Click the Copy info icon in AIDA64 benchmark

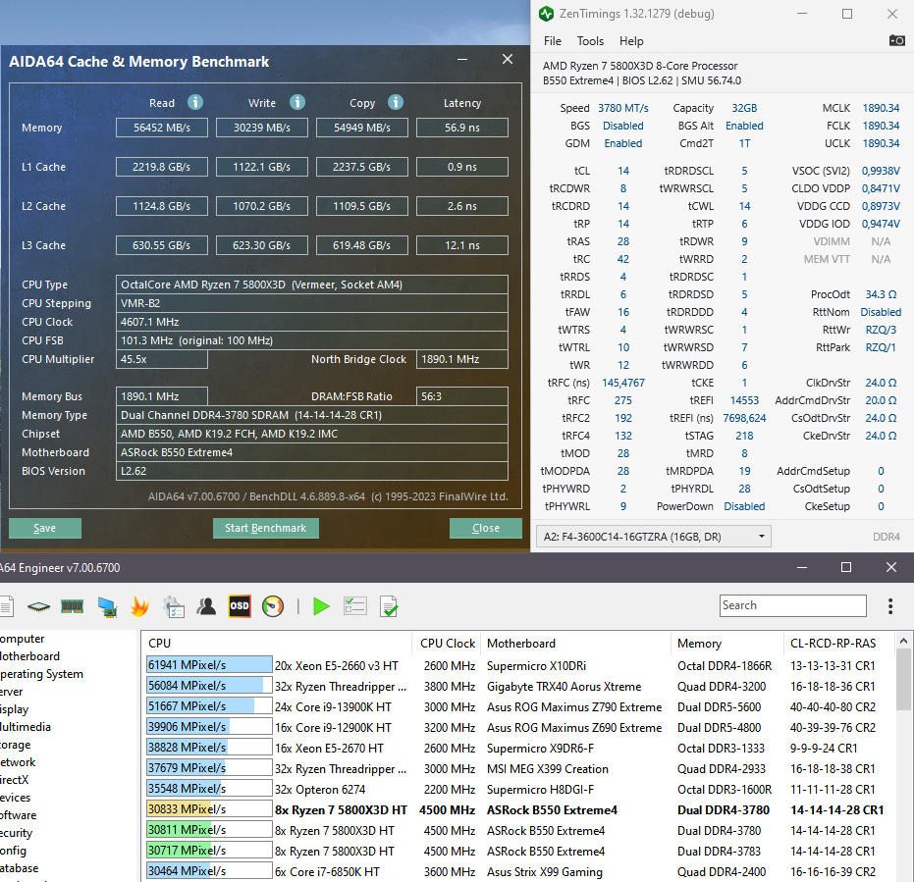tap(396, 103)
